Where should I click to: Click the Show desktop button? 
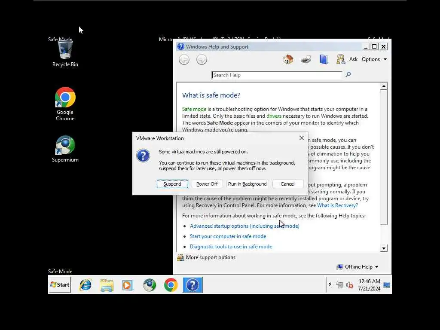point(387,285)
